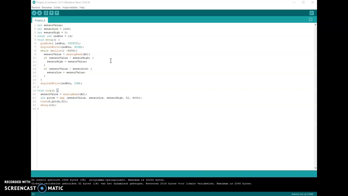Image resolution: width=348 pixels, height=196 pixels.
Task: Click 'Arduino Uno op COM3' status text
Action: [x=302, y=194]
